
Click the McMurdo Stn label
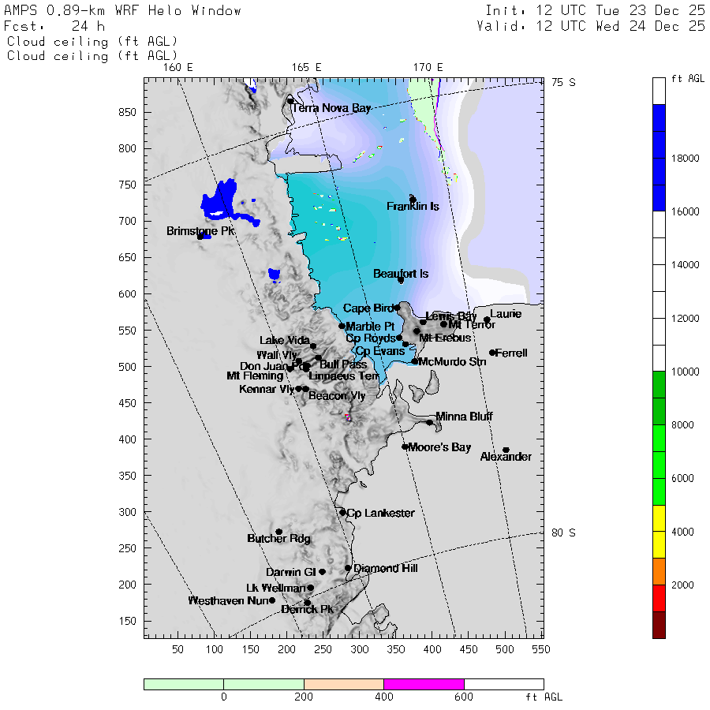tap(452, 362)
